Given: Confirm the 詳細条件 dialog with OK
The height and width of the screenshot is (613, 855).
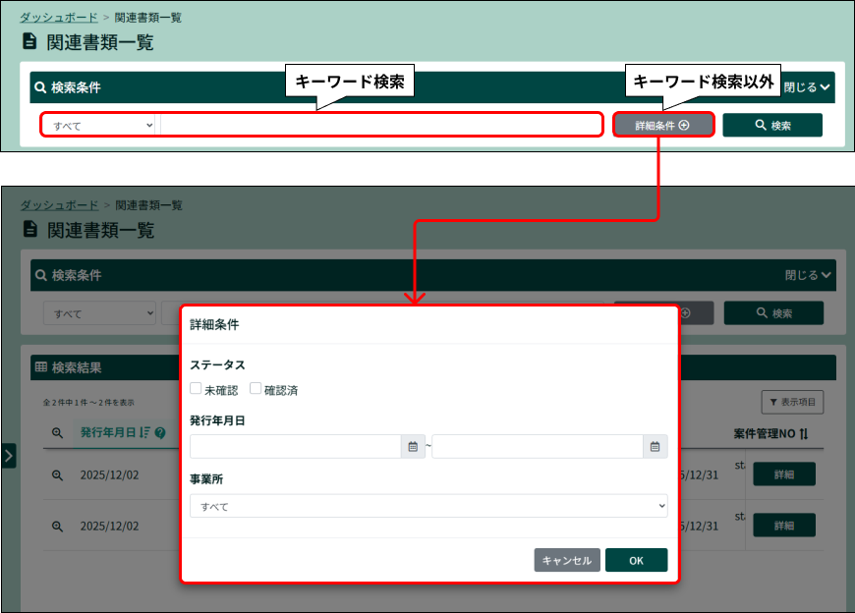Looking at the screenshot, I should (637, 560).
